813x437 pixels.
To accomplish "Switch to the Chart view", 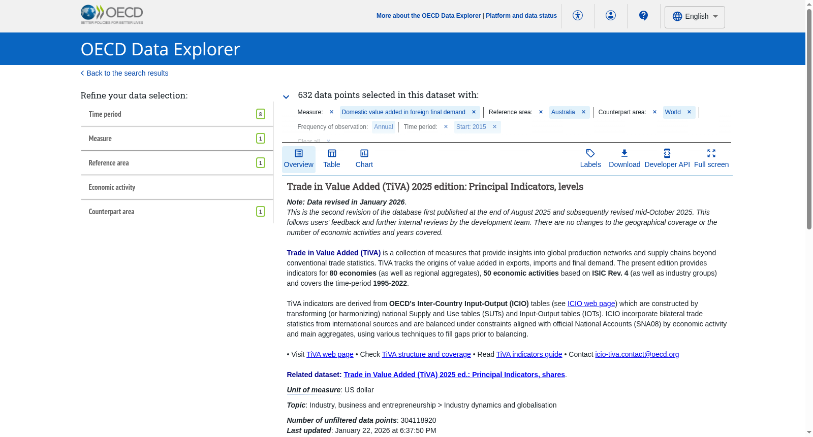I will [364, 159].
